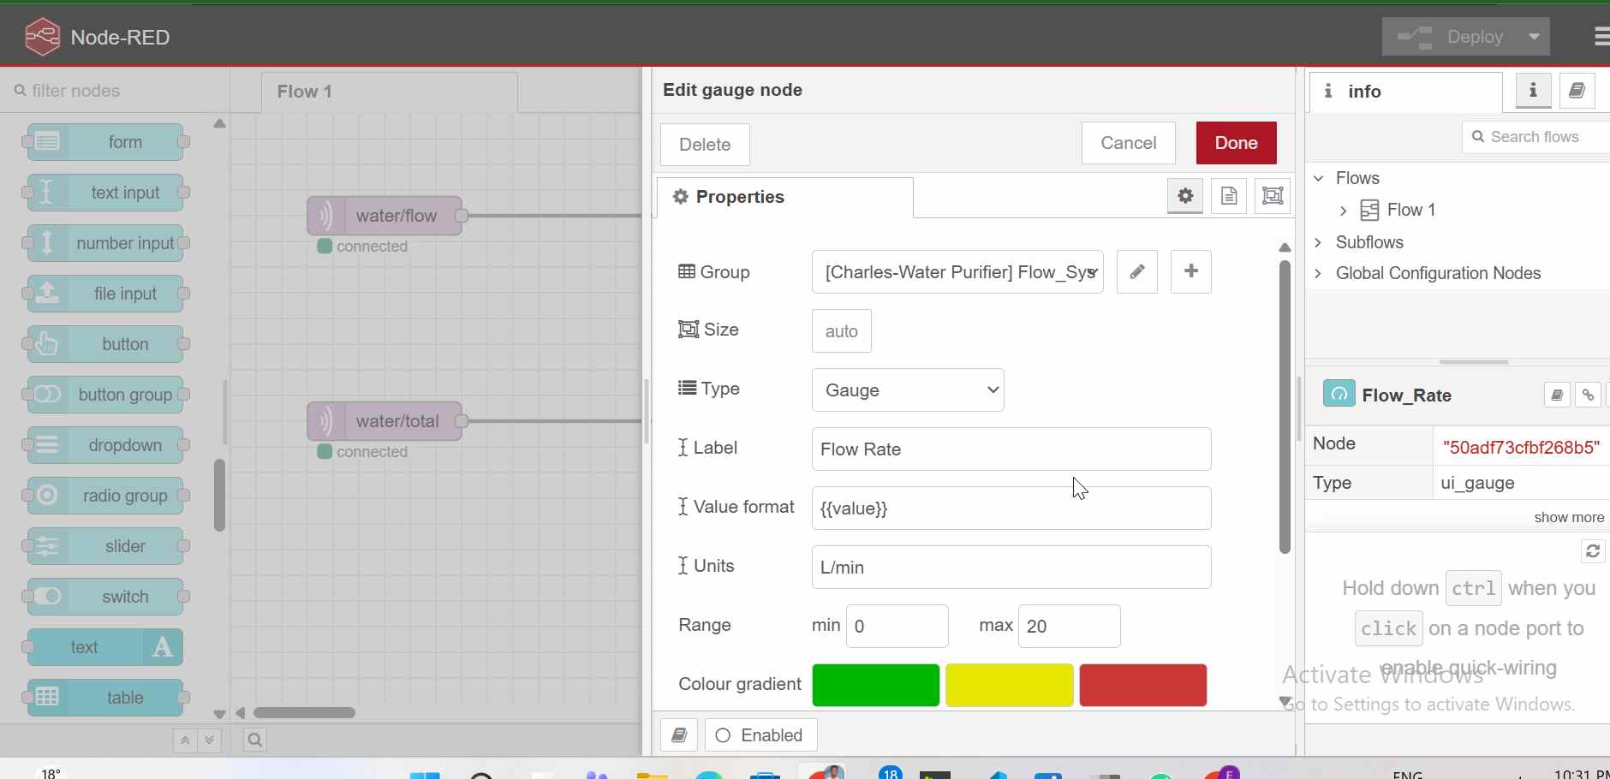Viewport: 1610px width, 779px height.
Task: Open the node appearance tab icon
Action: pyautogui.click(x=1273, y=196)
